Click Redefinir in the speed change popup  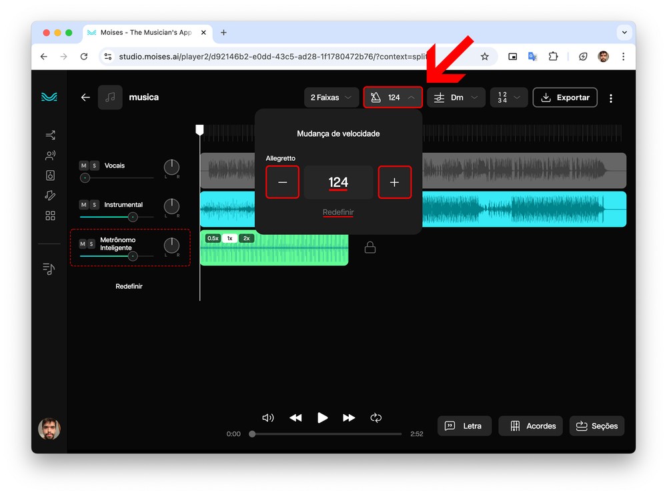click(x=338, y=212)
